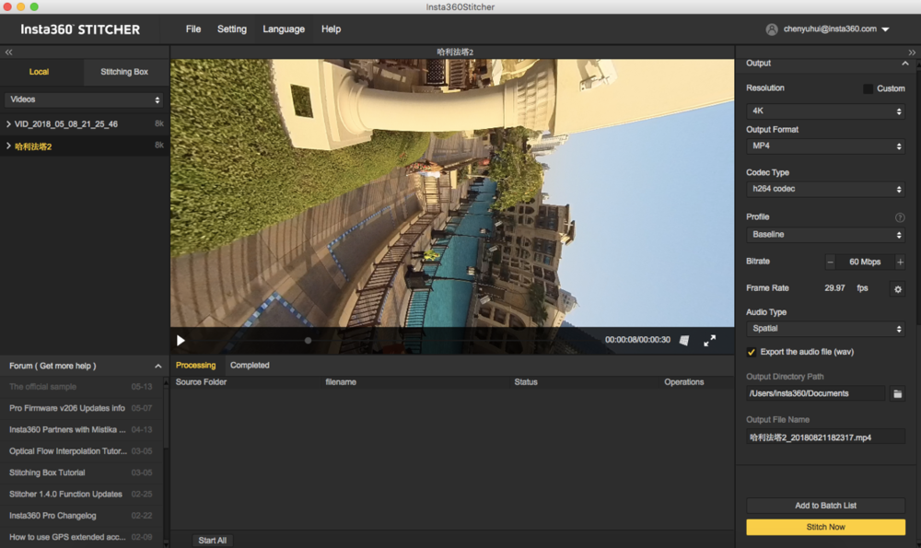Screen dimensions: 921x548
Task: Click Add to Batch List
Action: point(825,506)
